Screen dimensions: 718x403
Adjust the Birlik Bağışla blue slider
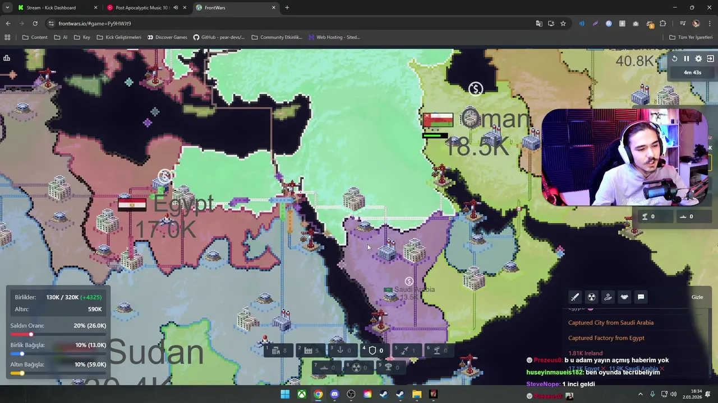point(59,354)
